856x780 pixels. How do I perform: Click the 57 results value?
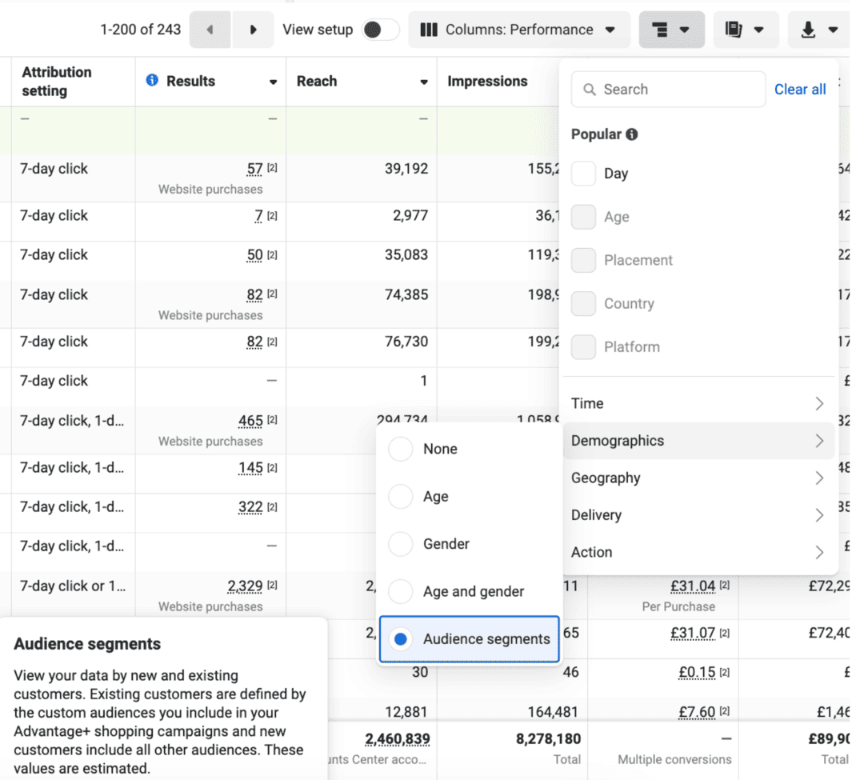click(255, 169)
